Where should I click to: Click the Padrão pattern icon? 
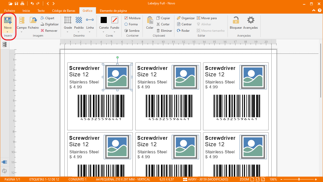click(x=79, y=20)
